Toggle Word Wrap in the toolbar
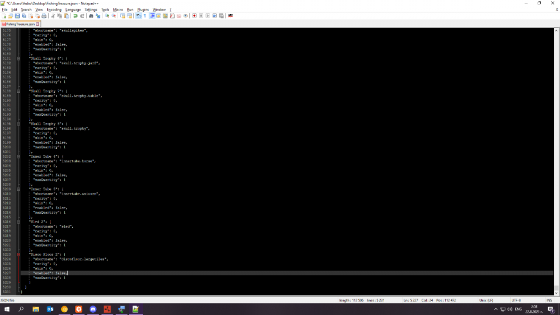Screen dimensions: 560x315 click(x=138, y=16)
